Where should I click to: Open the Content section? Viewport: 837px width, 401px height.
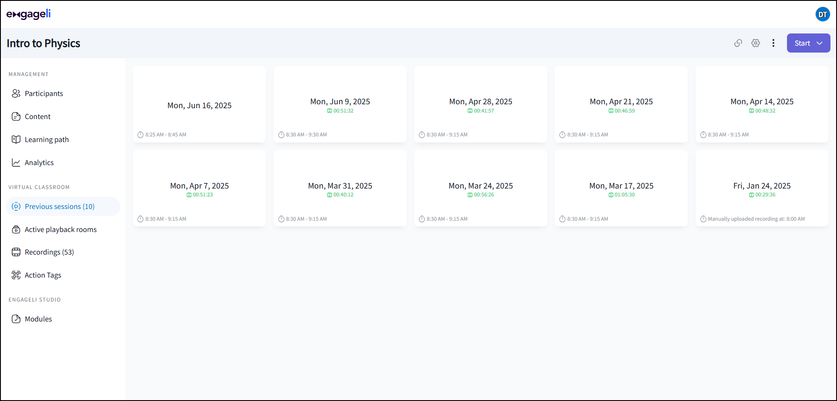point(37,116)
